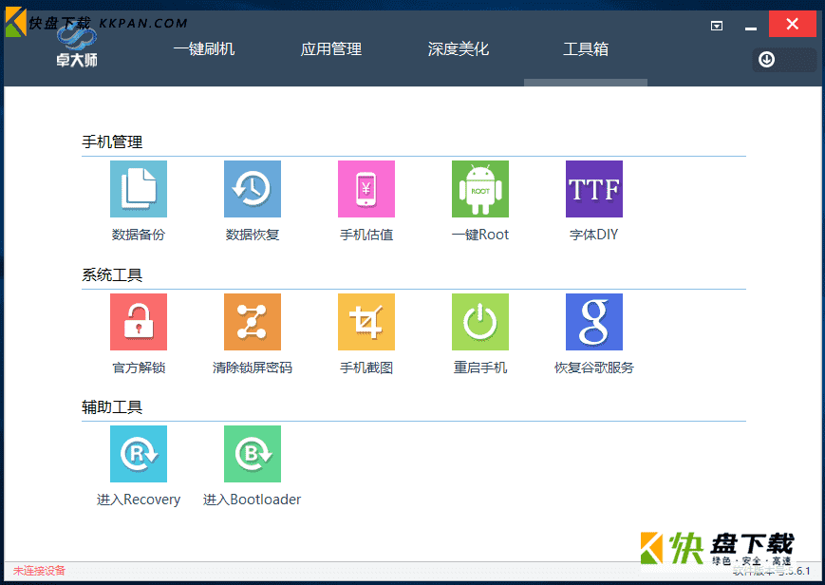The image size is (825, 585).
Task: Click the 卓大师 logo in the header
Action: click(x=77, y=47)
